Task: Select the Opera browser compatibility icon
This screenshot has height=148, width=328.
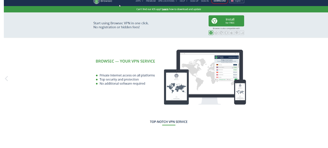Action: point(226,33)
